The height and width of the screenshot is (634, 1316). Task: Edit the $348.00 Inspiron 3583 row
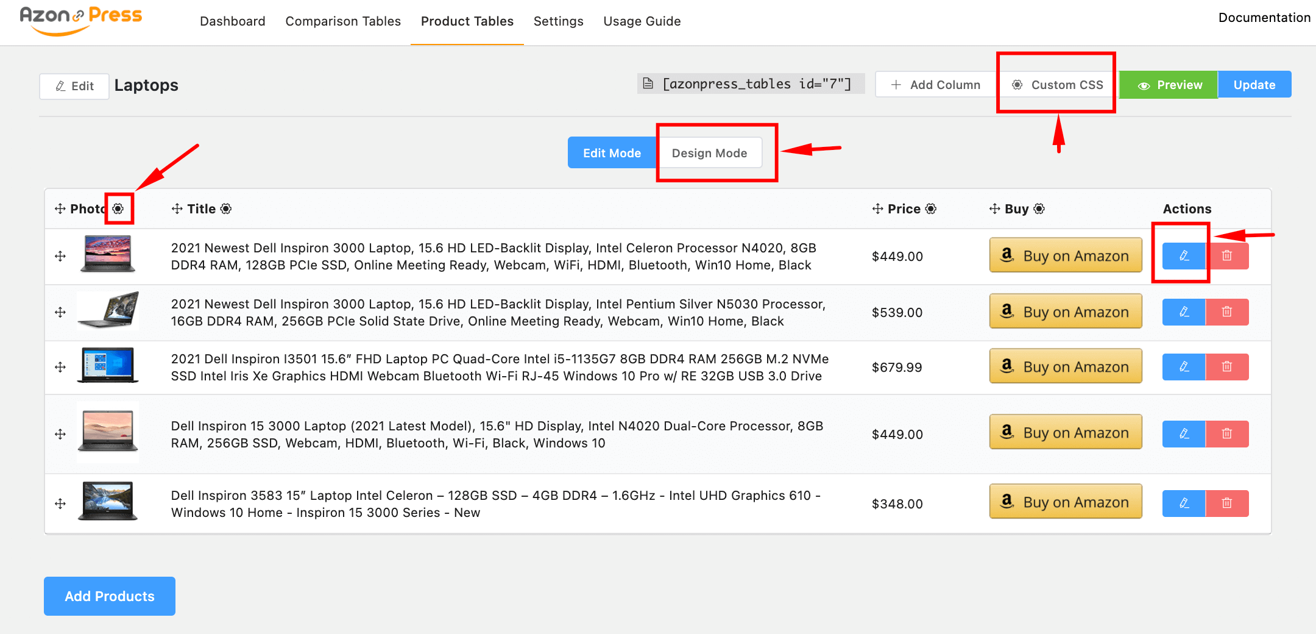click(x=1184, y=504)
